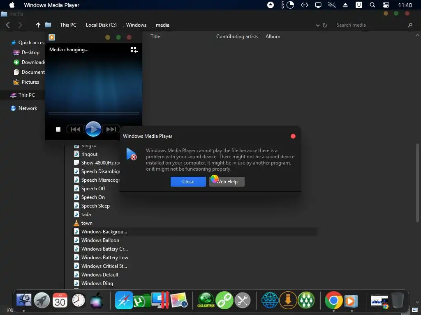Close the error dialog with the Close button
Viewport: 421px width, 315px height.
click(x=188, y=182)
